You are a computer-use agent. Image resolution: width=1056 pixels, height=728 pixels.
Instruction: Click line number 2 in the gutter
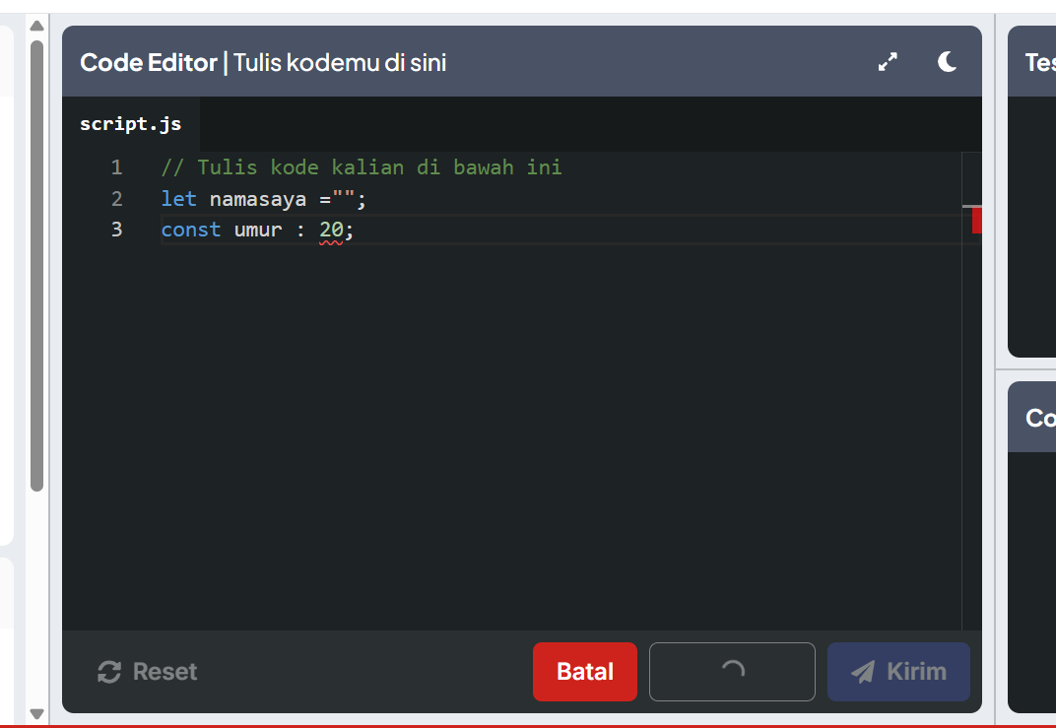pos(116,199)
